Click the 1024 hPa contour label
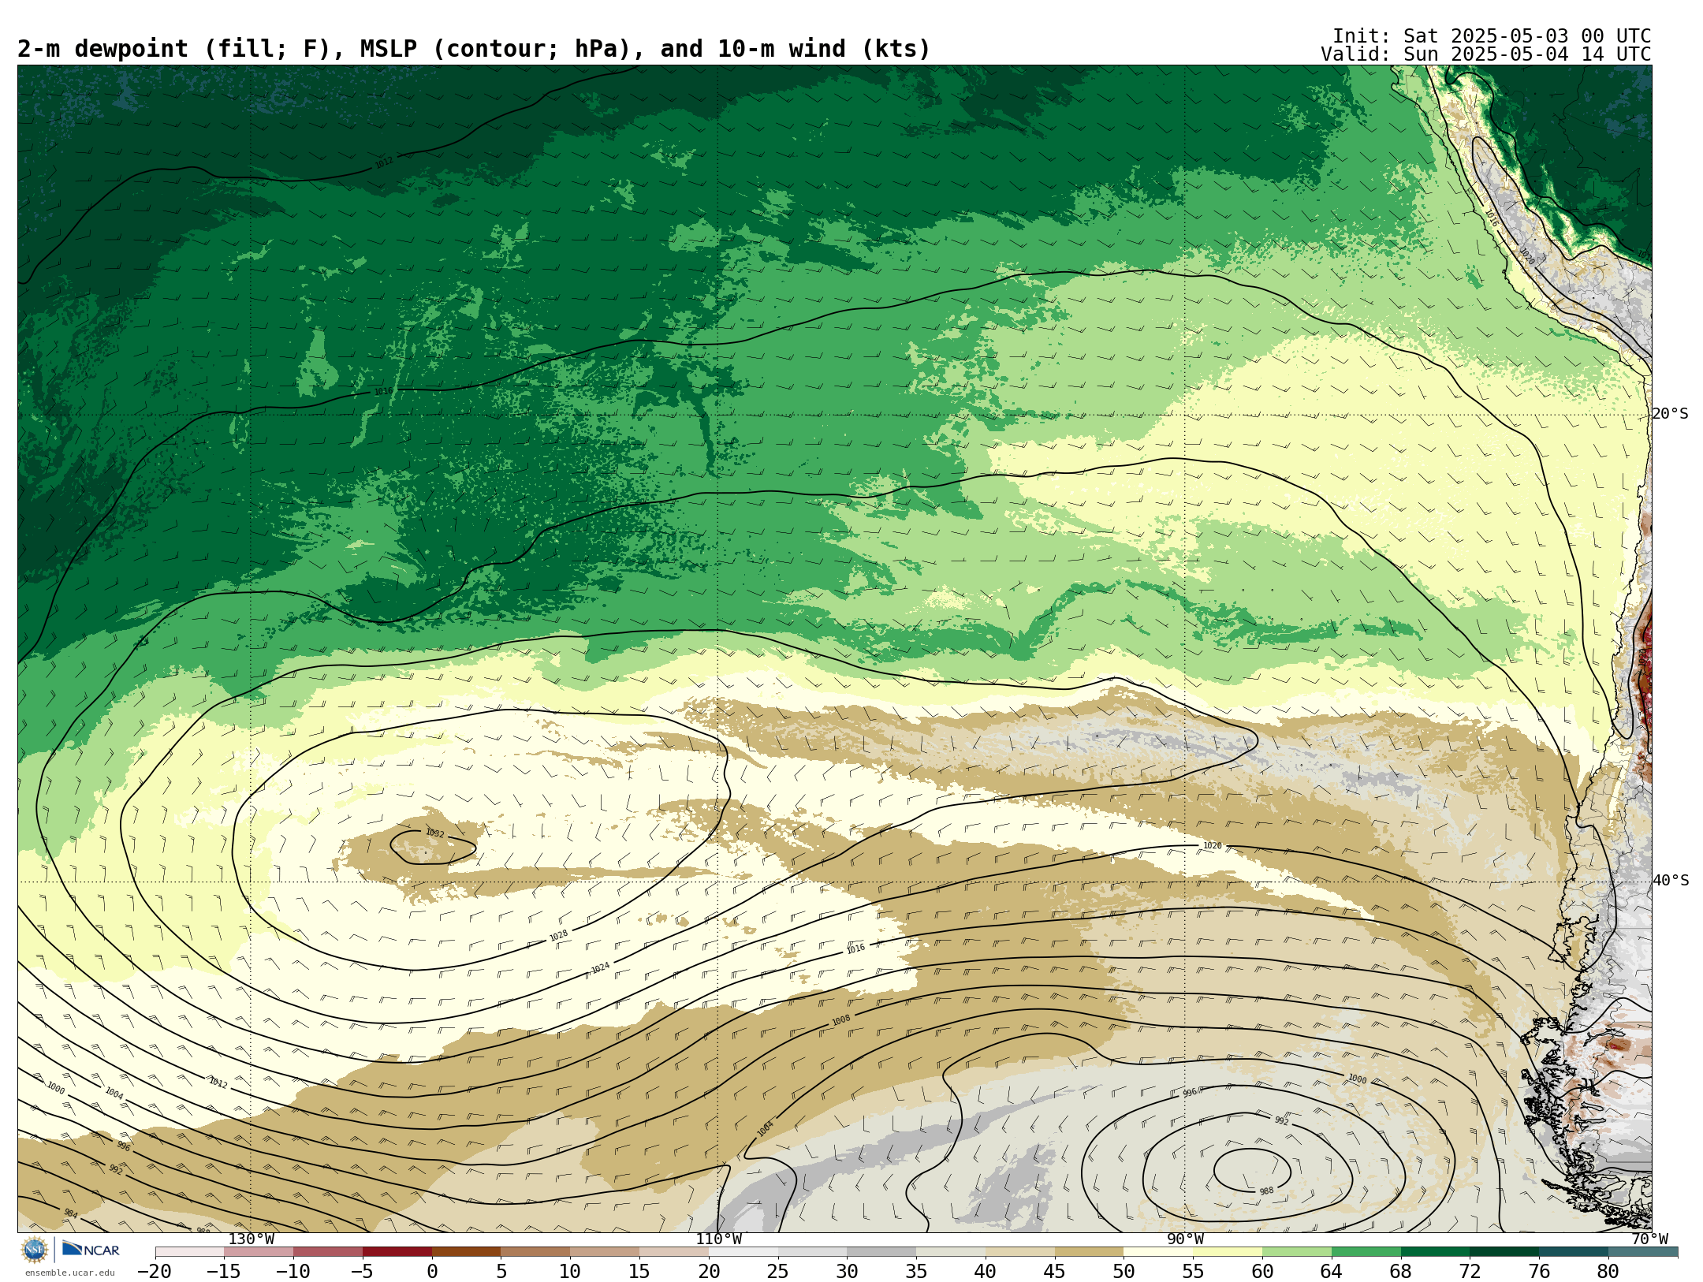This screenshot has height=1282, width=1703. pyautogui.click(x=600, y=967)
